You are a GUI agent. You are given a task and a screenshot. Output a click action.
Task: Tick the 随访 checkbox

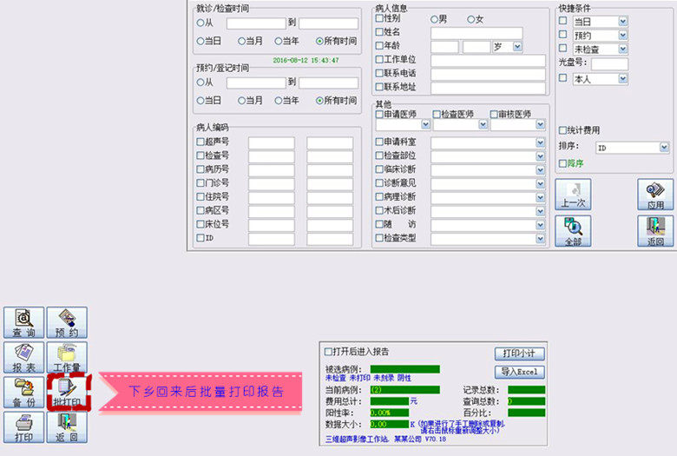(379, 224)
